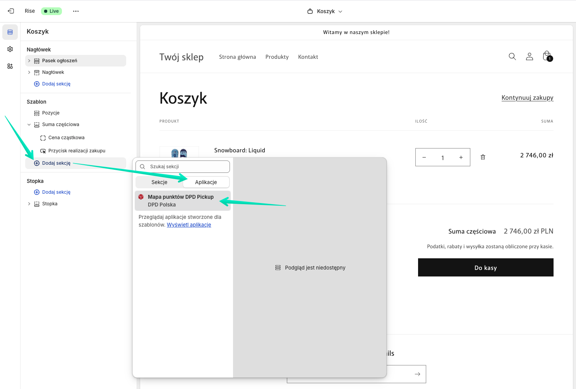Expand the Pasek ogłoszeń section
The width and height of the screenshot is (576, 389).
[29, 61]
